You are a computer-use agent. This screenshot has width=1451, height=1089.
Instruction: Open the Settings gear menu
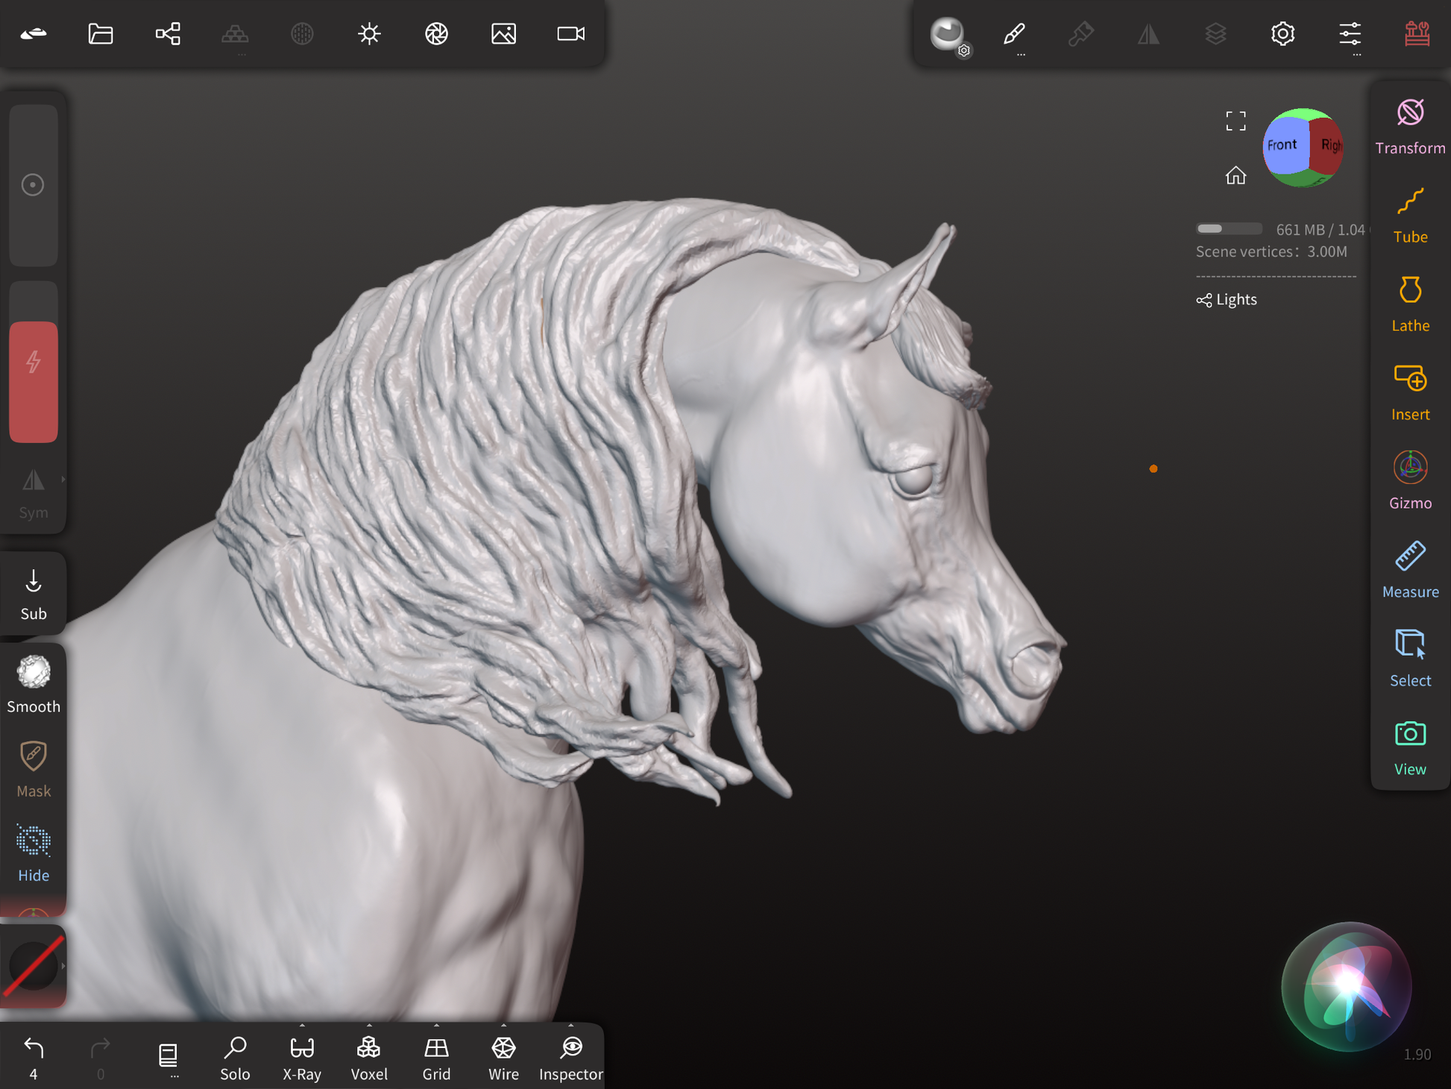pyautogui.click(x=1282, y=34)
